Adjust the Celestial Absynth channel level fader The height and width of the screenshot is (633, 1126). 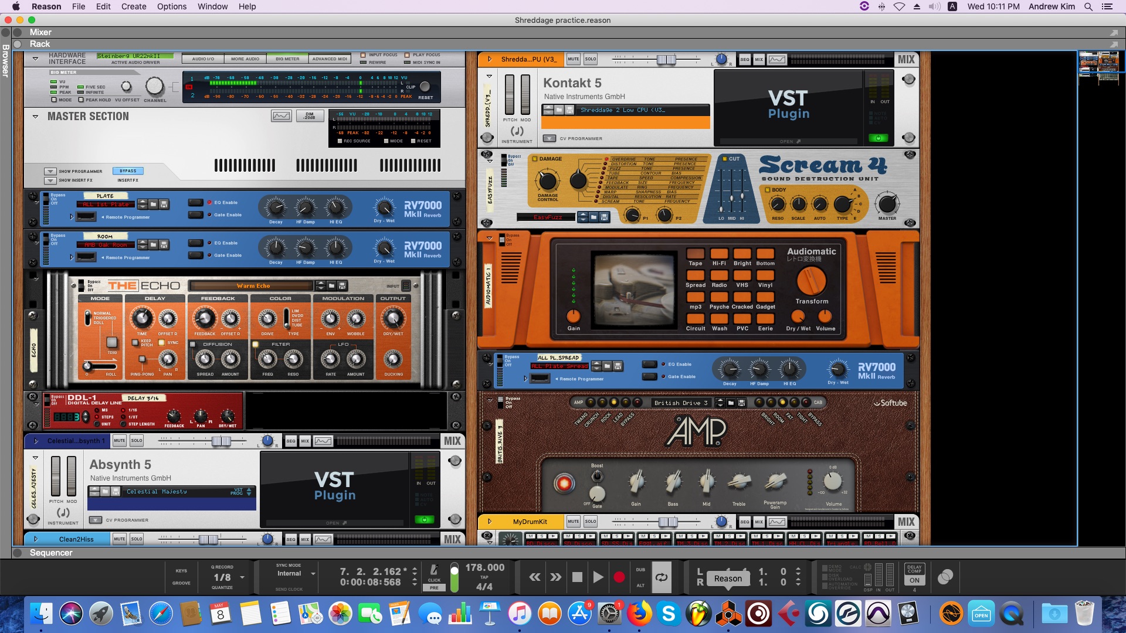(221, 441)
